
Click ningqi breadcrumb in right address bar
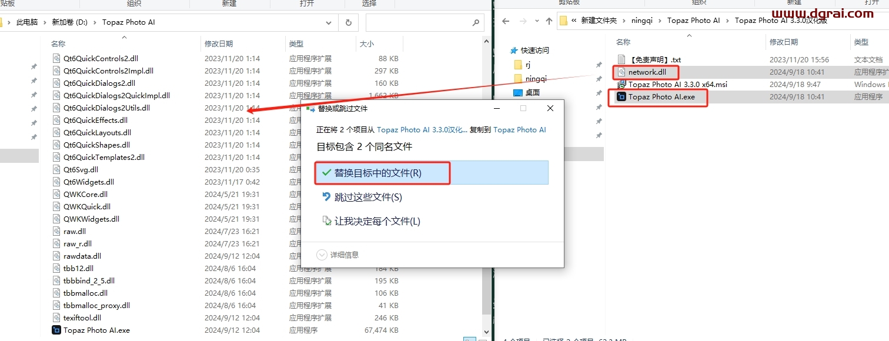(x=642, y=21)
